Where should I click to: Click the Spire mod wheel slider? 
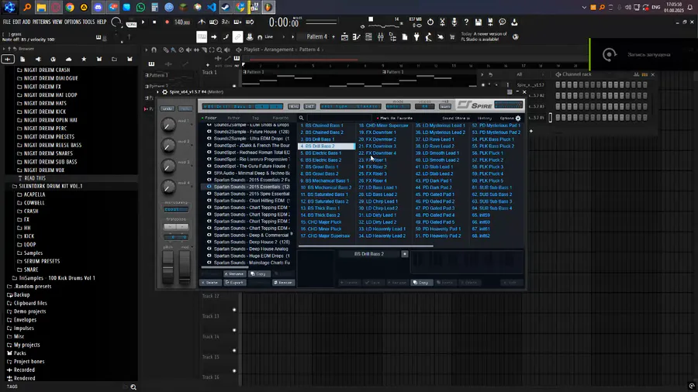tap(185, 266)
